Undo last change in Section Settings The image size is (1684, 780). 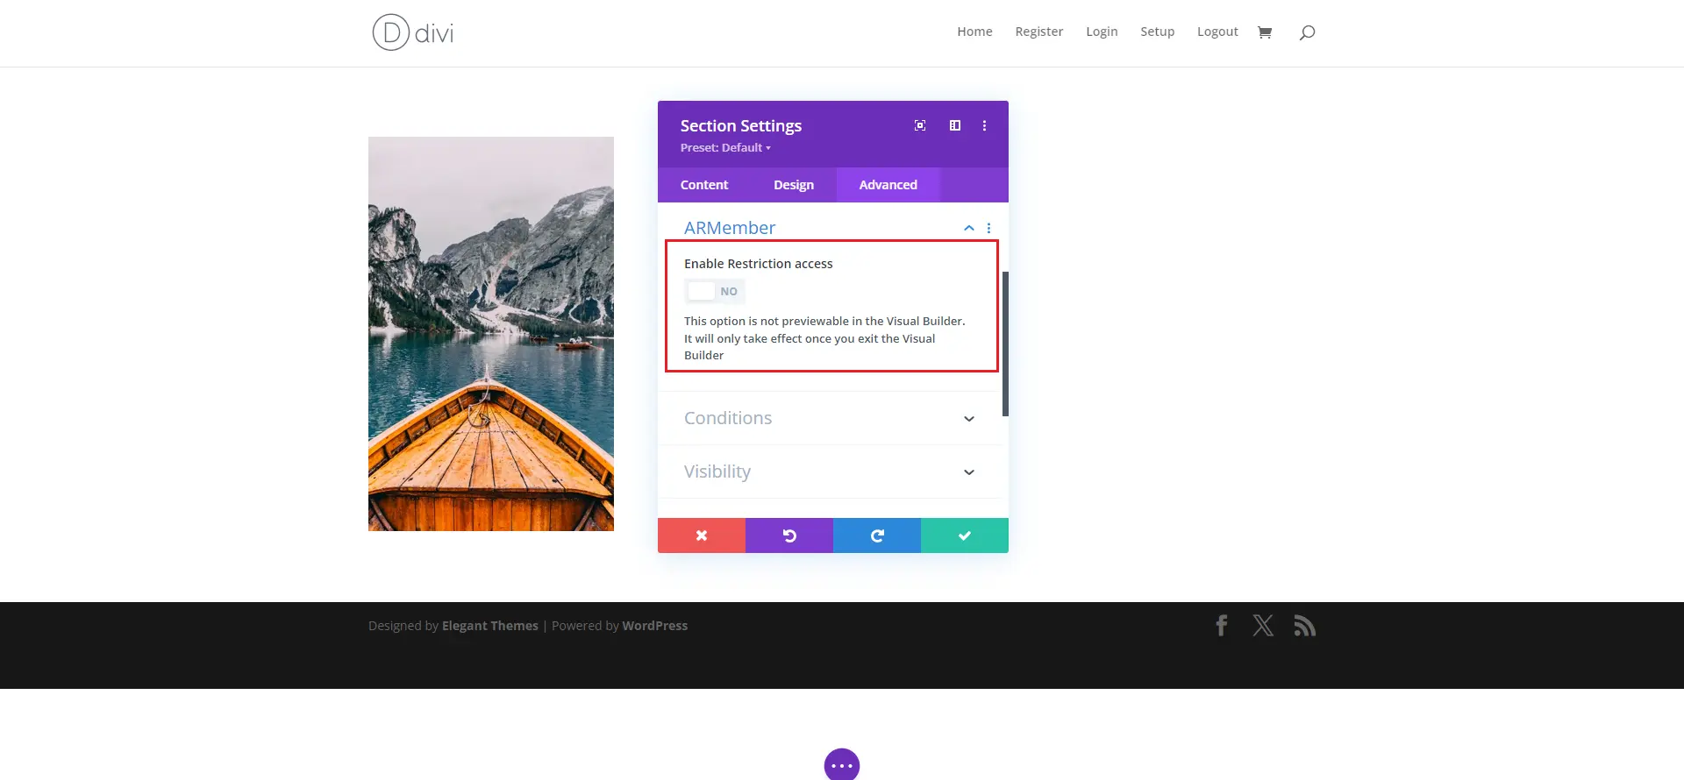(789, 535)
